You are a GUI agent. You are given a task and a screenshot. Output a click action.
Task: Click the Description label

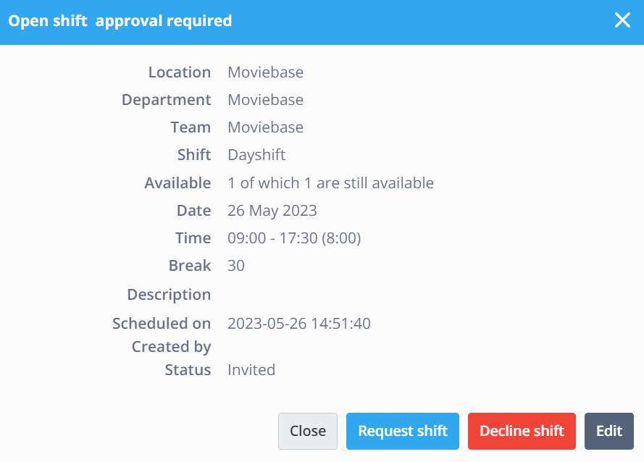point(169,295)
